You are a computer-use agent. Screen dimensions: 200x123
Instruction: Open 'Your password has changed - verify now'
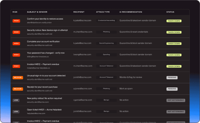(x=46, y=53)
